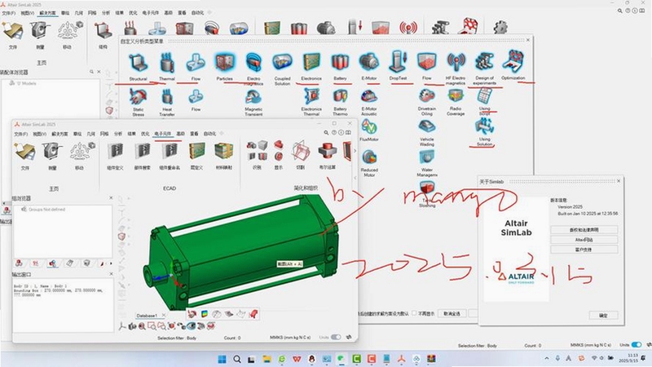
Task: Open the Water Management icon
Action: (x=426, y=158)
